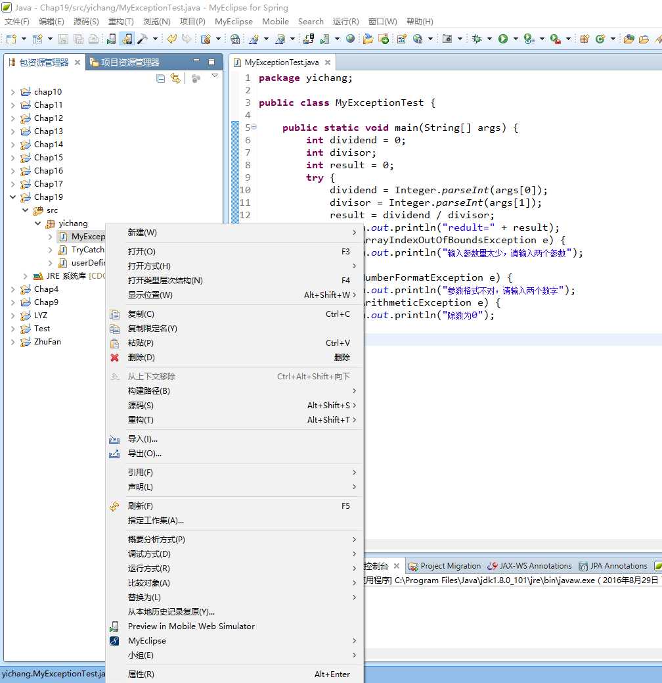The image size is (662, 683).
Task: Click the green bug Debug icon
Action: 477,39
